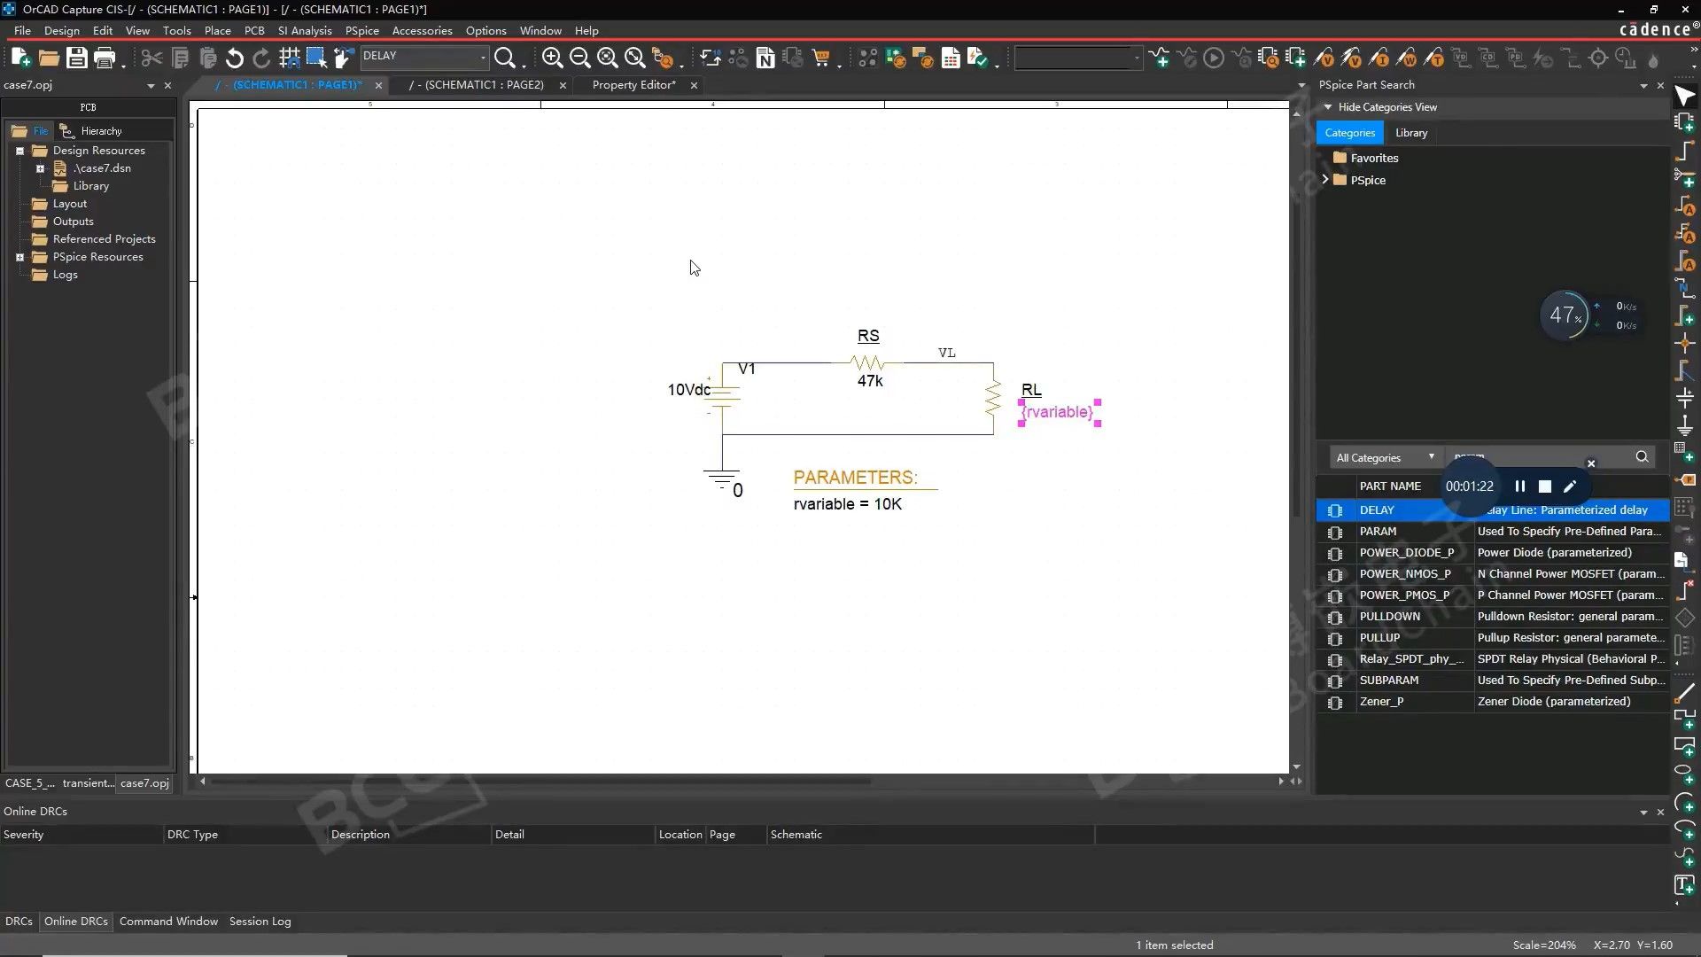1701x957 pixels.
Task: Zoom in on the schematic
Action: click(x=552, y=58)
